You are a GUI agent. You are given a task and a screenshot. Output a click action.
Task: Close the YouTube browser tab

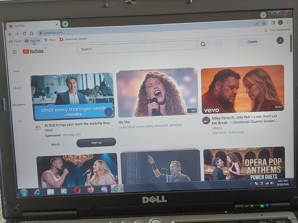(57, 24)
